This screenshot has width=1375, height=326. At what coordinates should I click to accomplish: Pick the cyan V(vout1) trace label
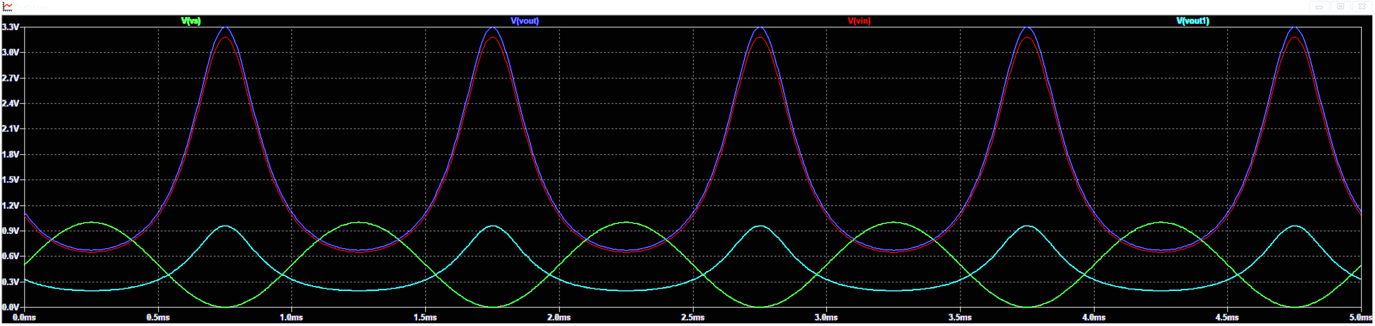pos(1192,21)
